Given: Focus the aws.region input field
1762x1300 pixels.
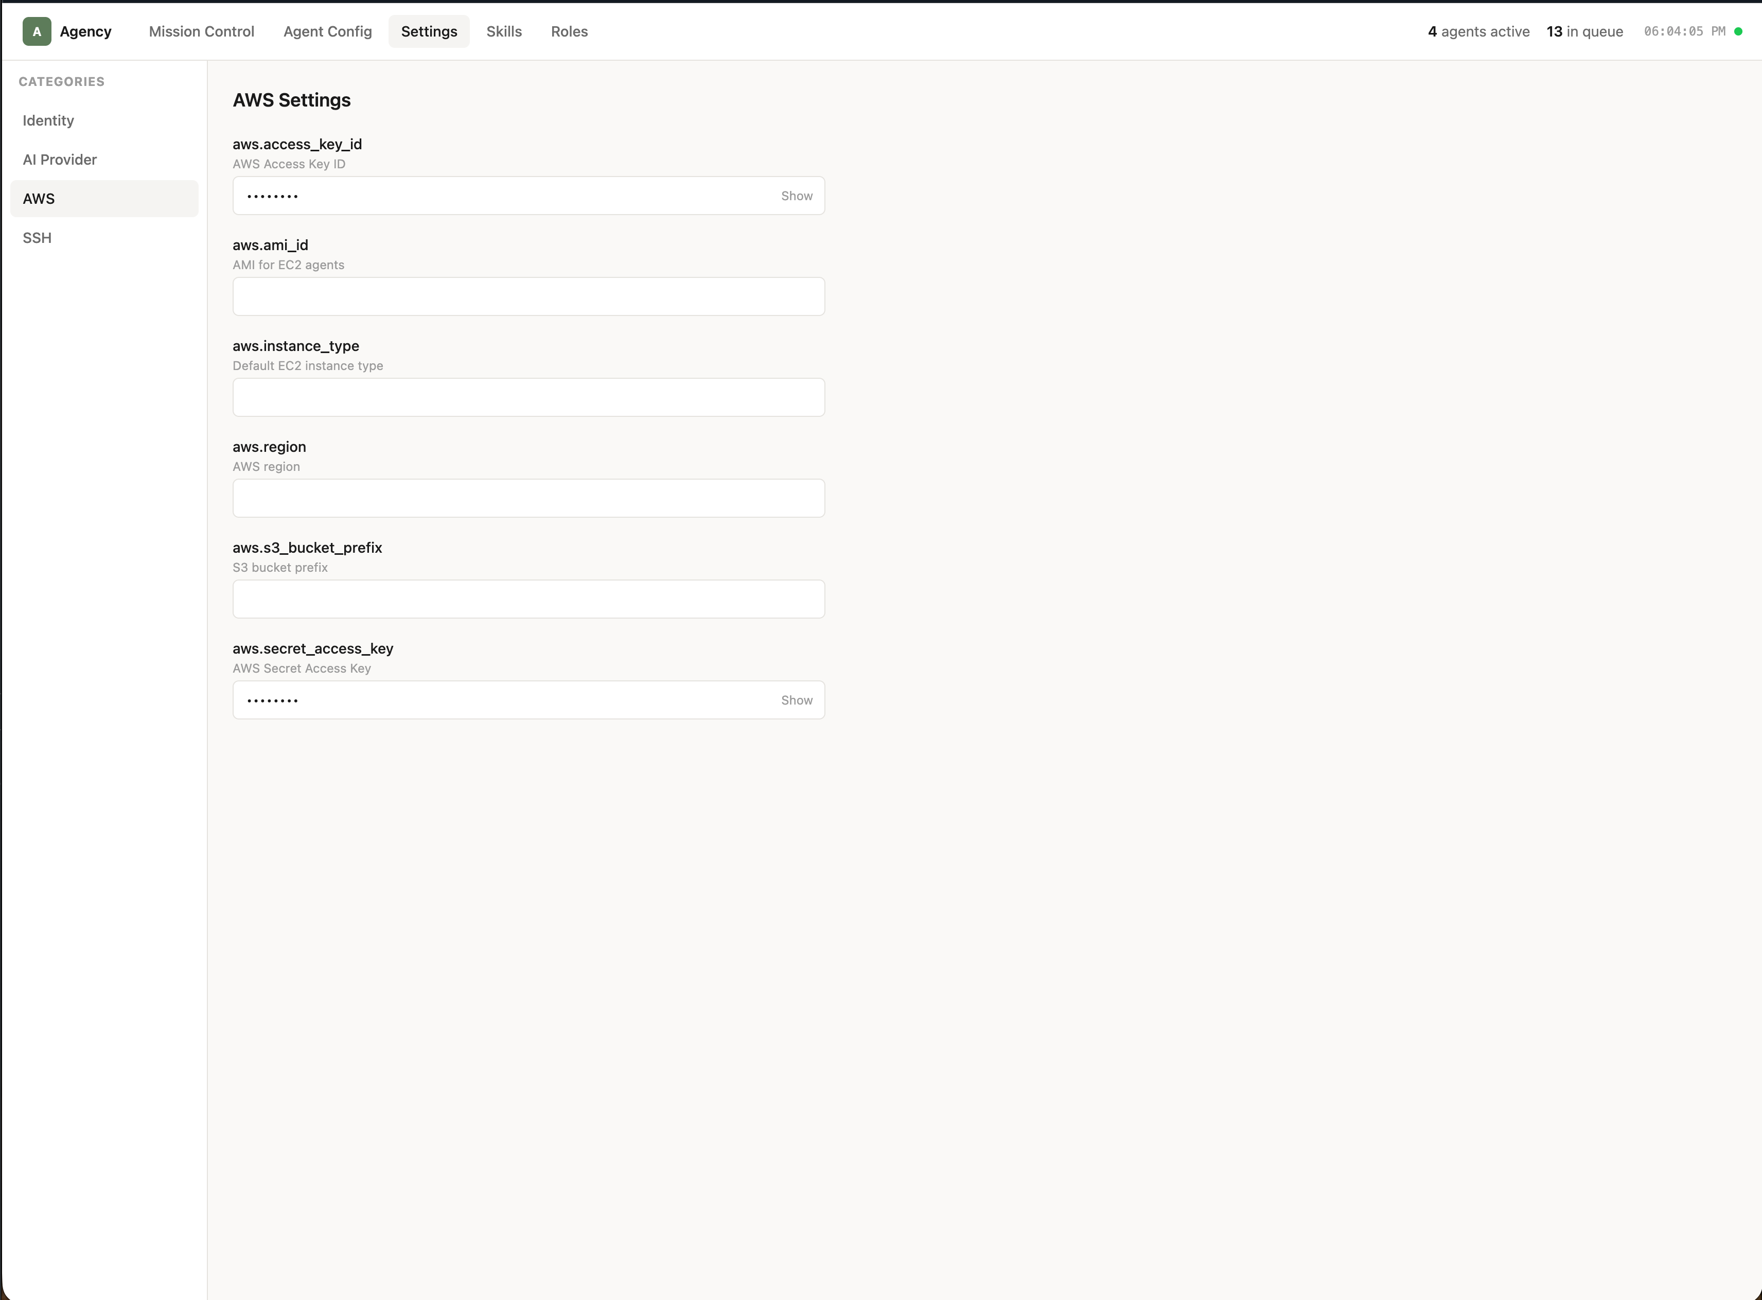Looking at the screenshot, I should coord(528,498).
